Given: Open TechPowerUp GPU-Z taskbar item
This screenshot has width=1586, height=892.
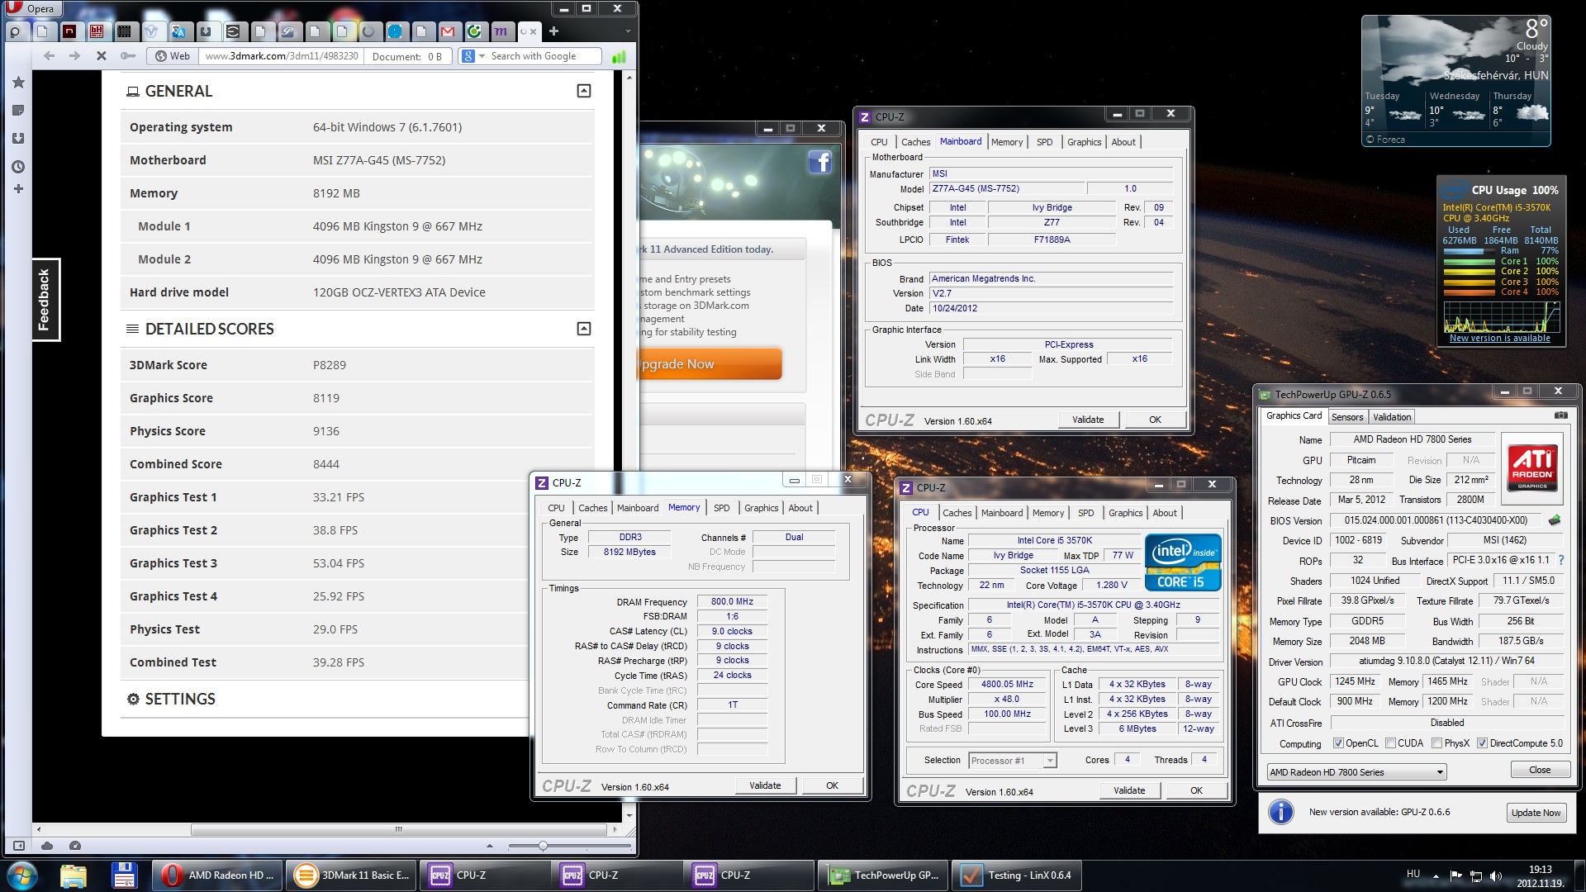Looking at the screenshot, I should click(883, 875).
